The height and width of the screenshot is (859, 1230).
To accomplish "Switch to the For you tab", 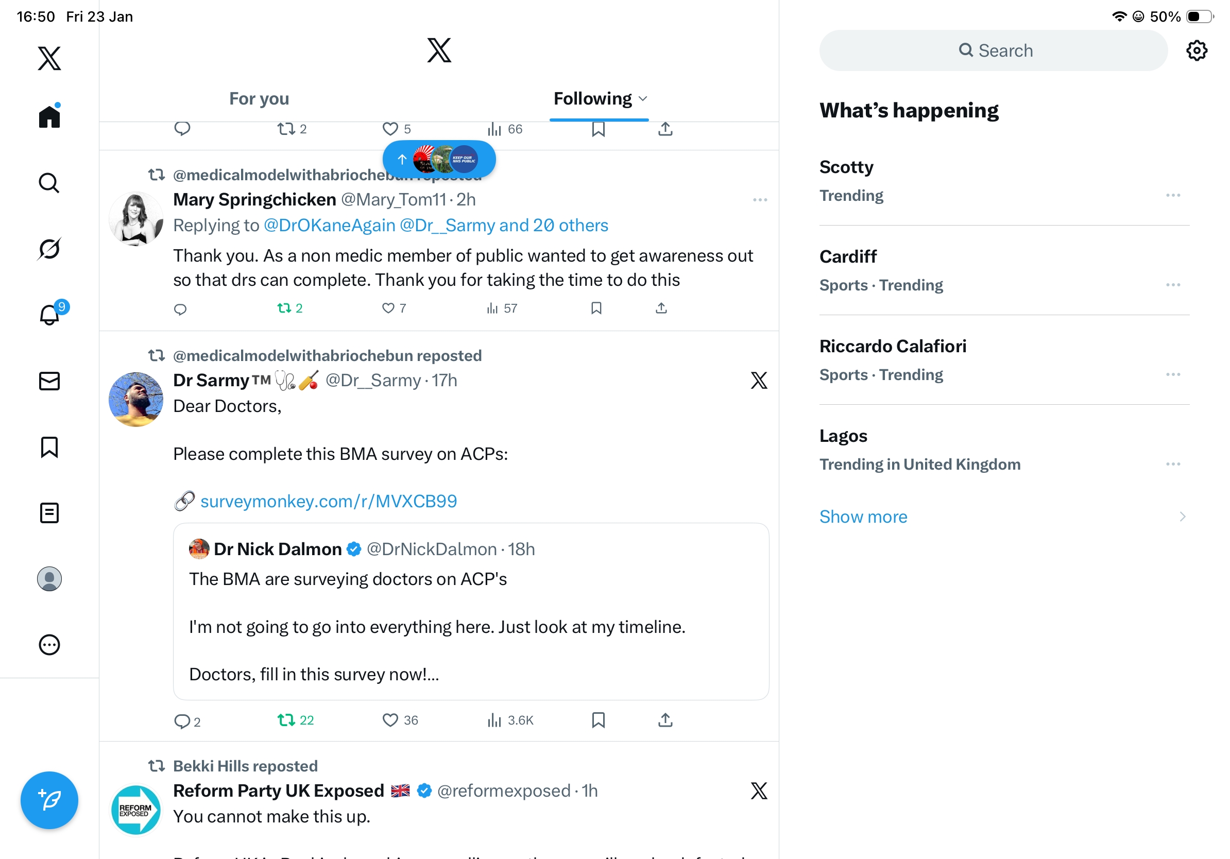I will click(x=259, y=98).
